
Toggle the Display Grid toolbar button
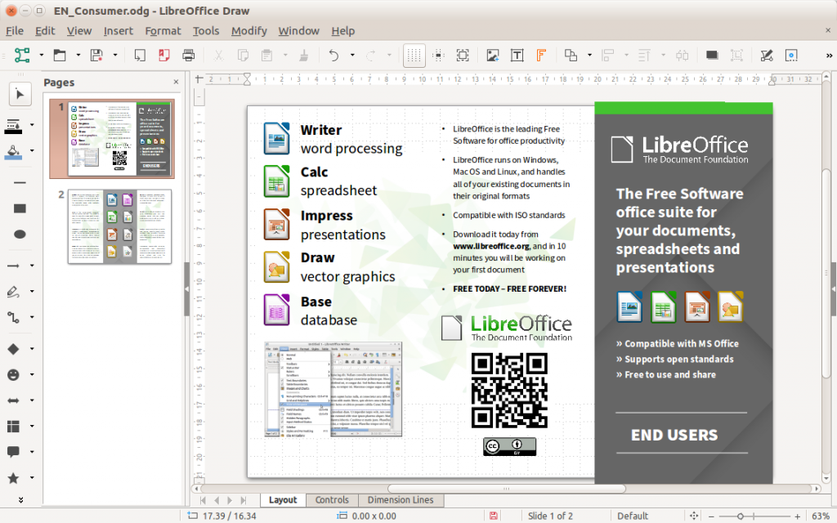pyautogui.click(x=414, y=55)
